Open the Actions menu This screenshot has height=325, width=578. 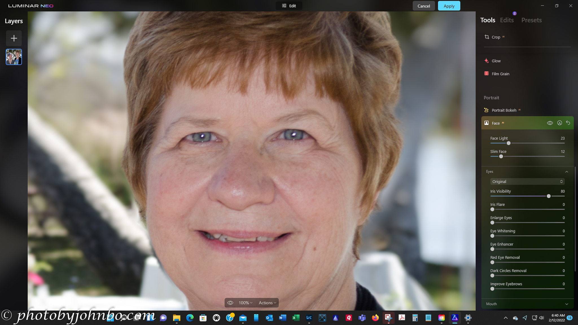point(267,303)
